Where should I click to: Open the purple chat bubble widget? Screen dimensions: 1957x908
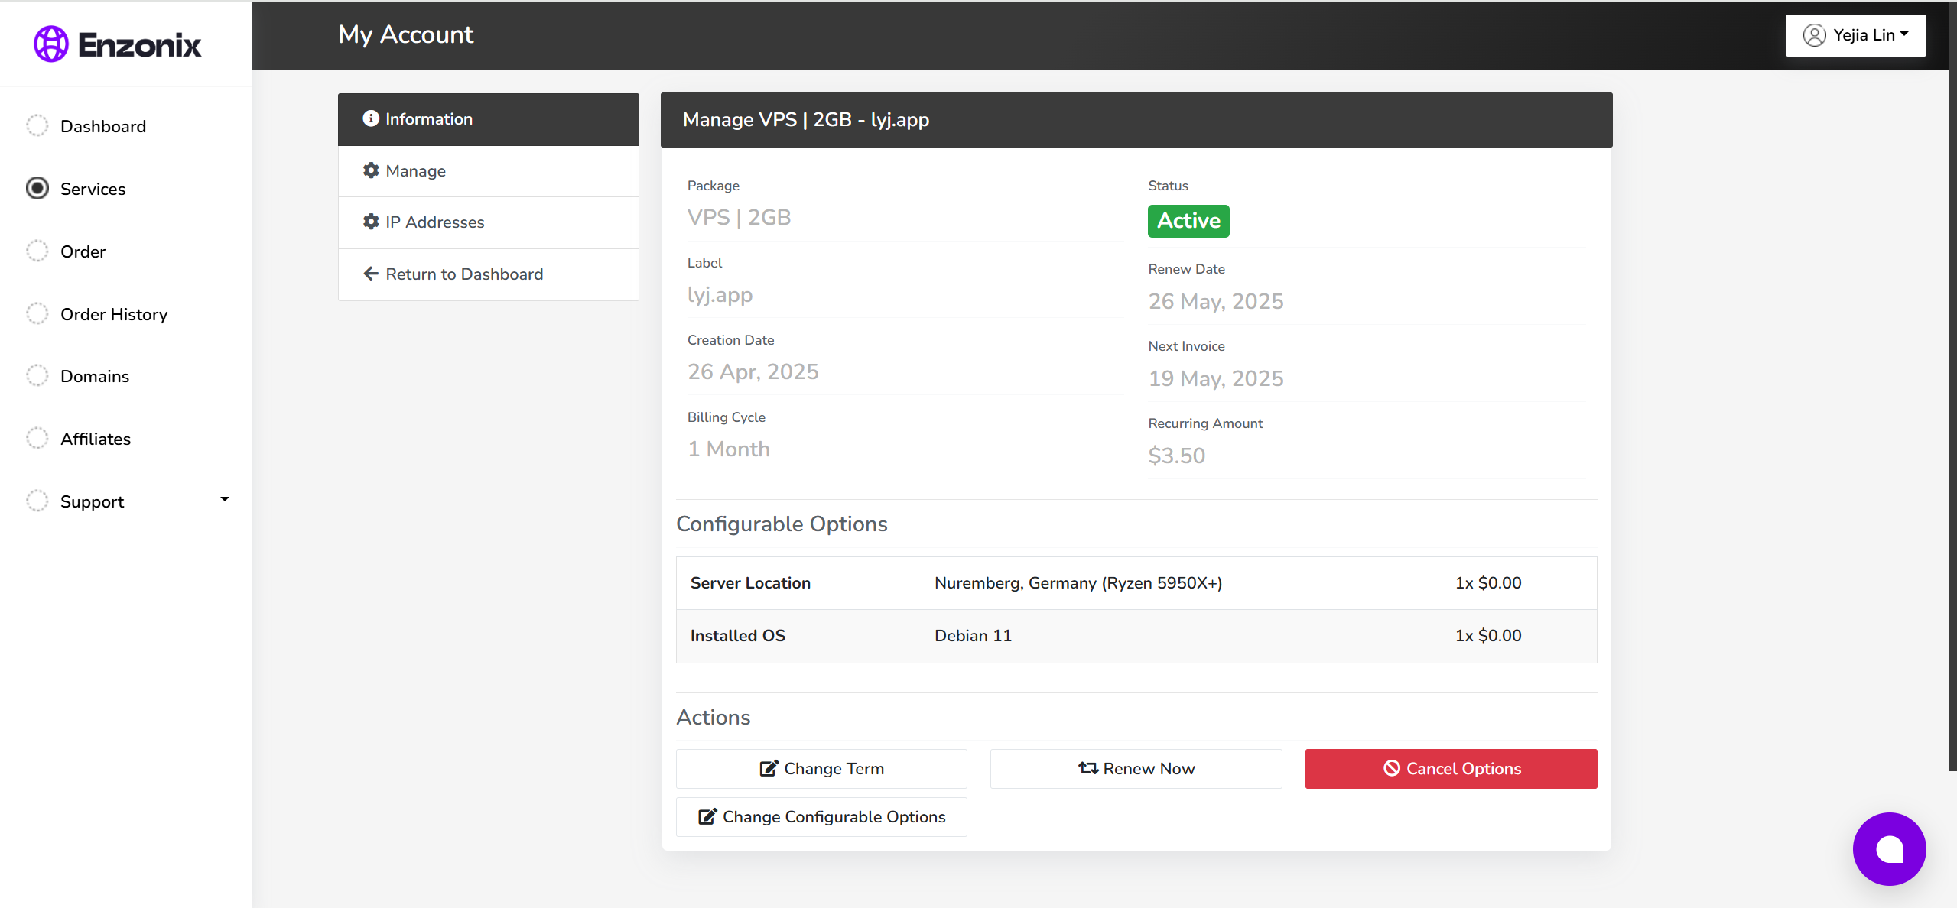click(1889, 849)
